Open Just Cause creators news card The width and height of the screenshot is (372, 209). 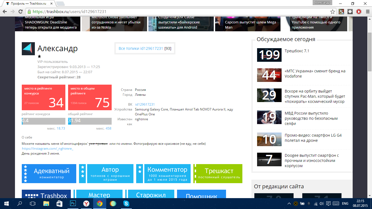point(181,24)
